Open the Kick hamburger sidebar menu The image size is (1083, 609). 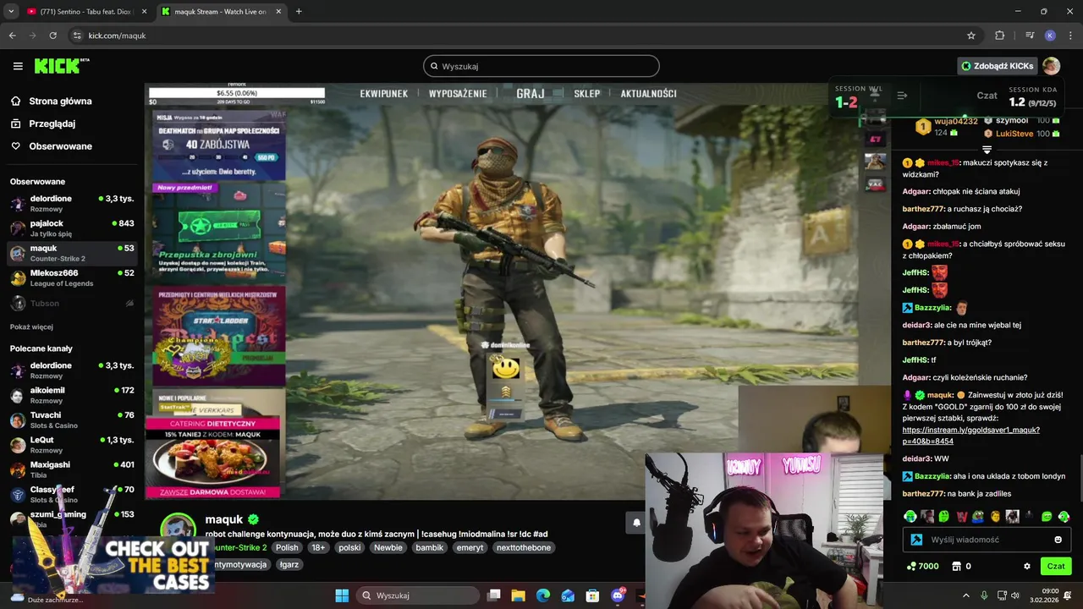point(18,66)
